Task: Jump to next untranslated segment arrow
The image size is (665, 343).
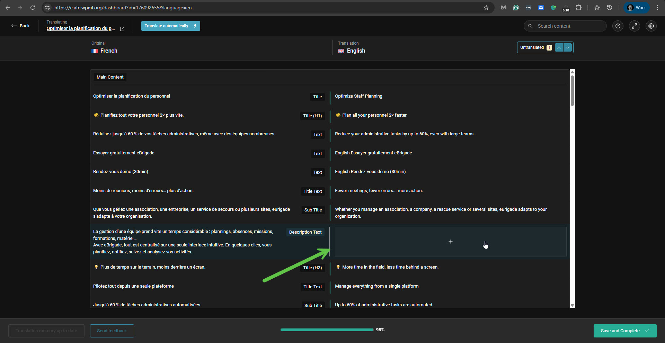Action: click(568, 47)
